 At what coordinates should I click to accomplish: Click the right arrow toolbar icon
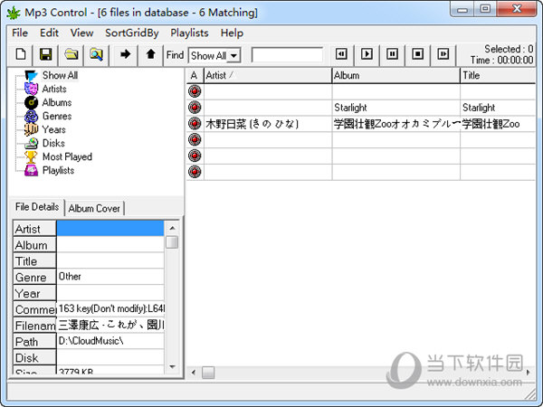click(125, 54)
